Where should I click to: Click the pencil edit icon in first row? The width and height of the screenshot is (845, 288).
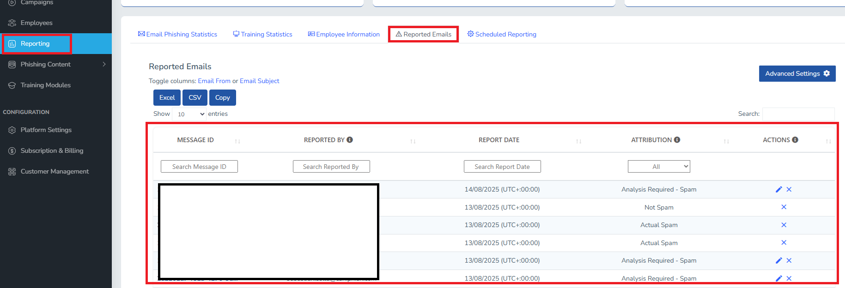pos(778,189)
